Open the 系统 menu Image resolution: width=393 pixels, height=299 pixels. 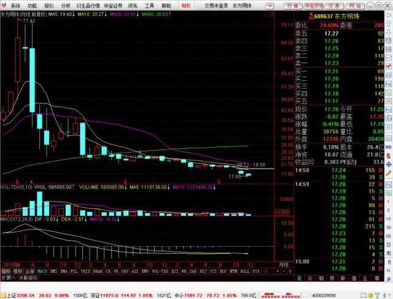tap(15, 6)
